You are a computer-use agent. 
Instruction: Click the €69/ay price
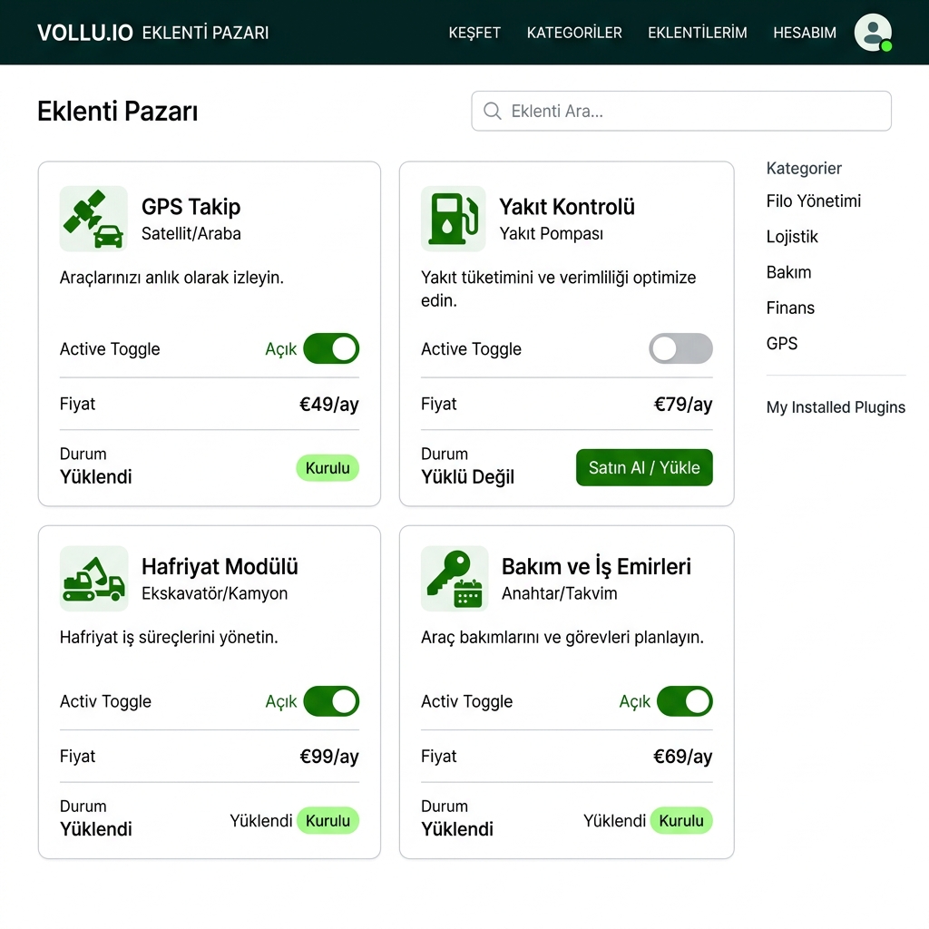point(682,757)
